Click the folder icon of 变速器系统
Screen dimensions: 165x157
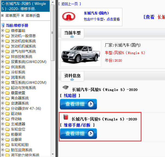click(7, 103)
